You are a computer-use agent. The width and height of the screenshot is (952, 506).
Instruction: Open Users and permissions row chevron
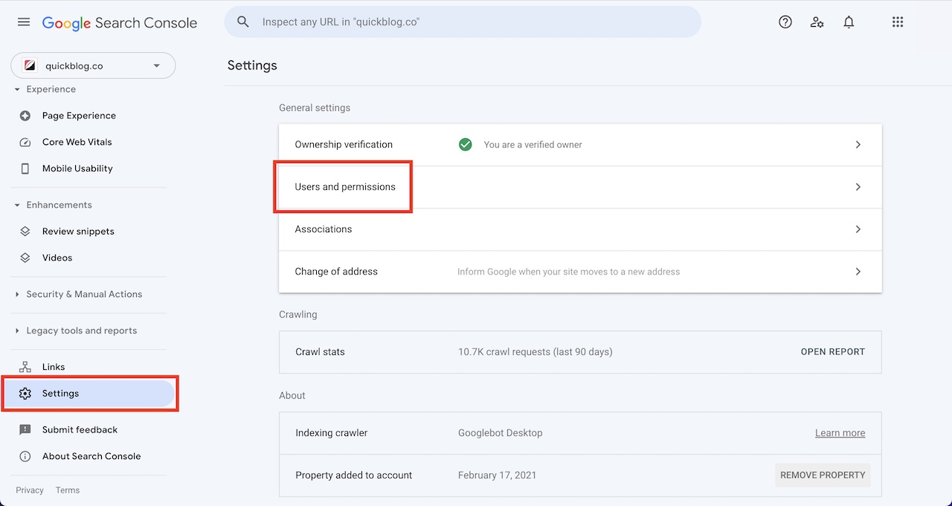(x=858, y=187)
